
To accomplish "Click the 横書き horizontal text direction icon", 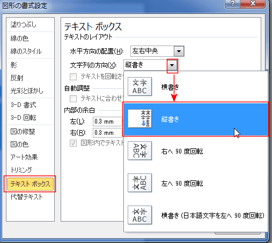I will pyautogui.click(x=139, y=87).
